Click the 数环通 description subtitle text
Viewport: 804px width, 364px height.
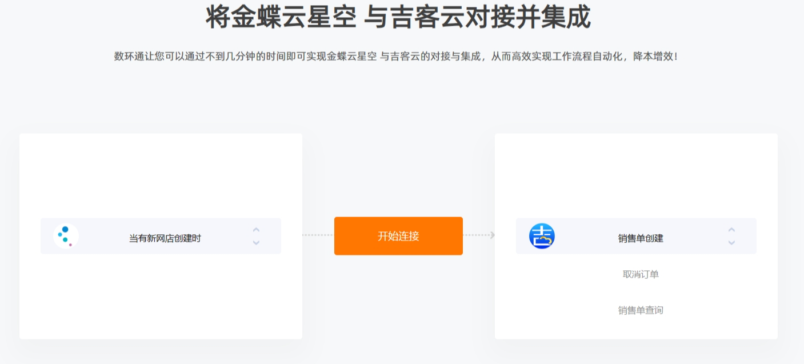[396, 57]
